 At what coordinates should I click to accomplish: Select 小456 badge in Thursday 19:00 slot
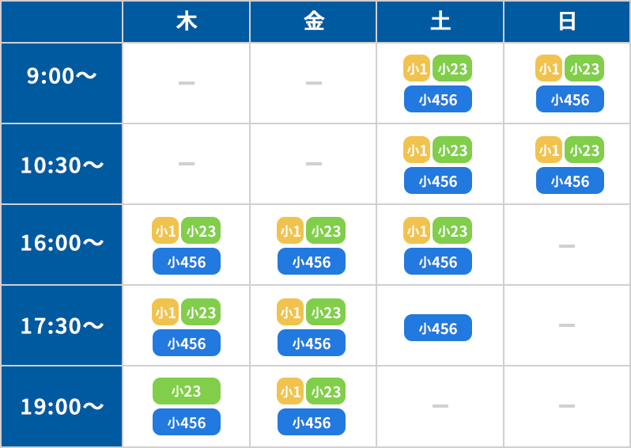click(x=187, y=423)
